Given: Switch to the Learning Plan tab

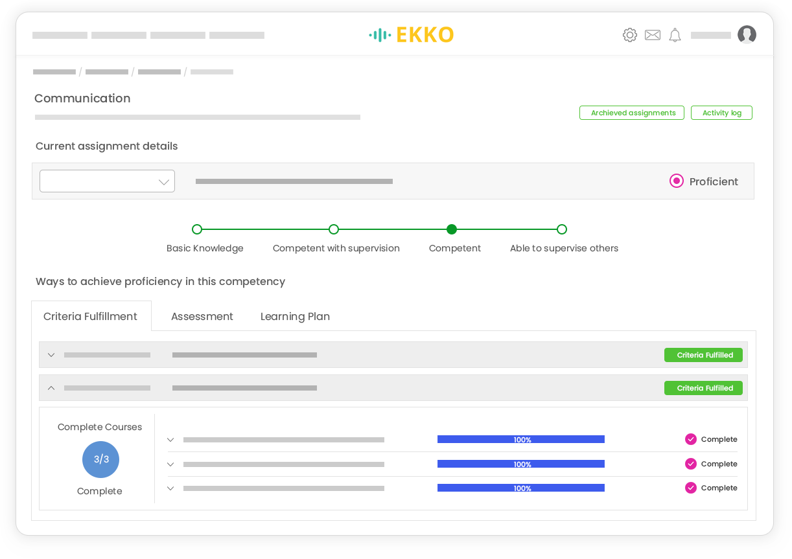Looking at the screenshot, I should click(295, 316).
